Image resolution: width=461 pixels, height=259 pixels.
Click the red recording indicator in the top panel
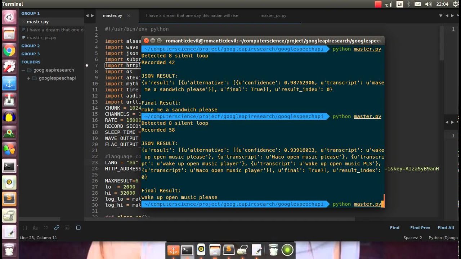click(x=378, y=4)
